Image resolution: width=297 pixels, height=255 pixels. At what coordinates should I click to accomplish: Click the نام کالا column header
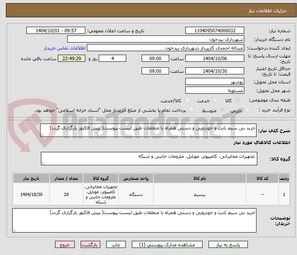(x=200, y=178)
